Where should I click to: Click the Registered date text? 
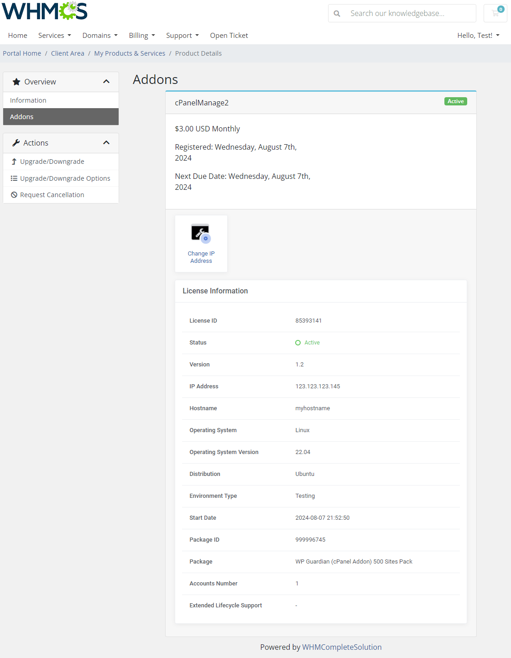236,152
